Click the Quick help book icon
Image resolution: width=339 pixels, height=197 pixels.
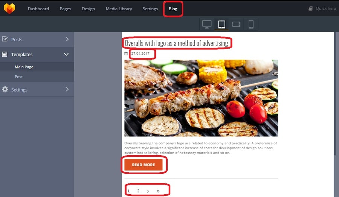[311, 9]
